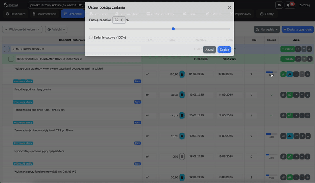315x183 pixels.
Task: Open notifications bell with red badge
Action: (290, 5)
